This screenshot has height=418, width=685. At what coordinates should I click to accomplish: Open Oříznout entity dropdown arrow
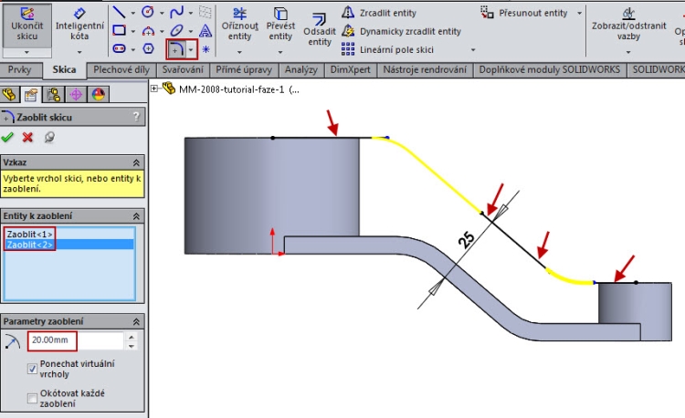(x=239, y=52)
